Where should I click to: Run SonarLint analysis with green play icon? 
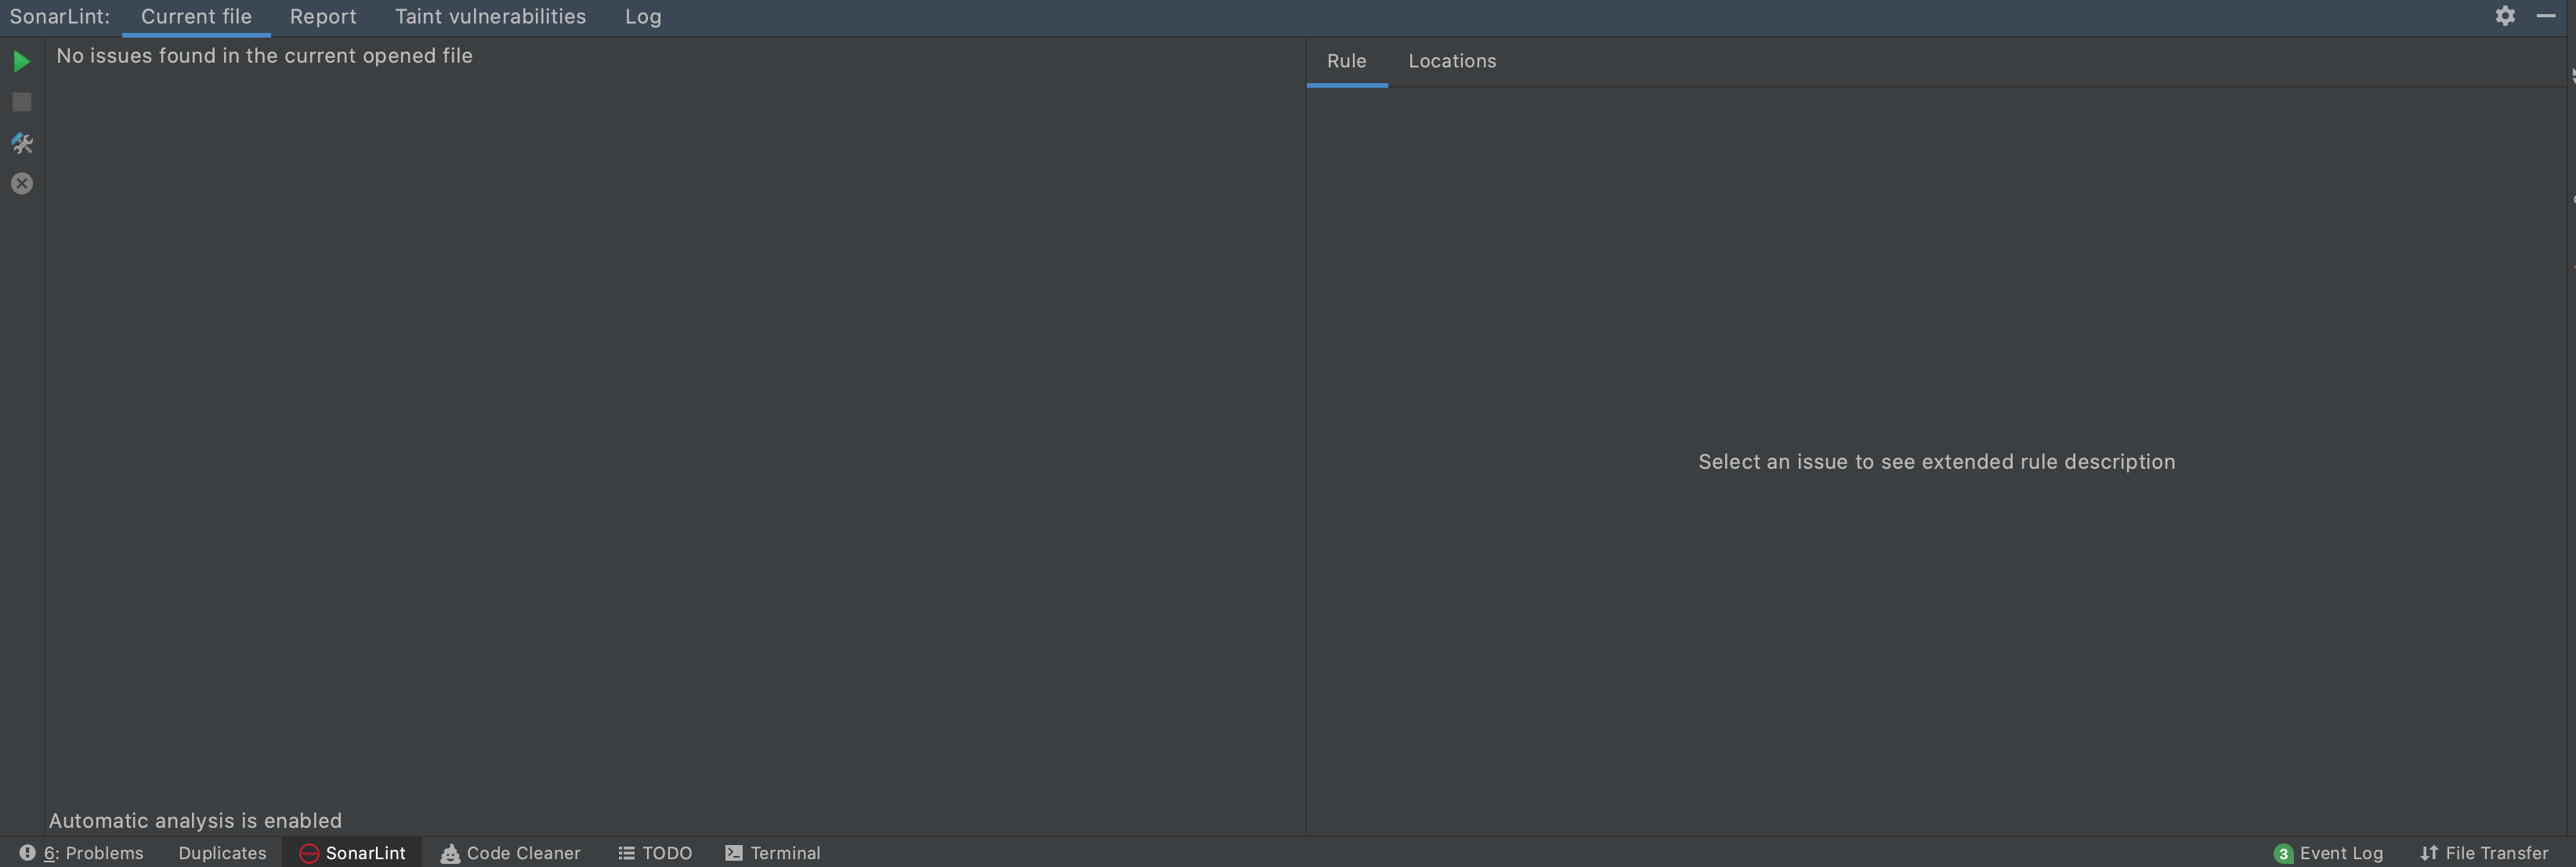point(21,61)
